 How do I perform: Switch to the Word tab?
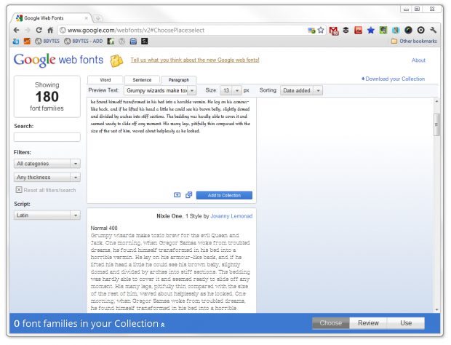pos(105,80)
